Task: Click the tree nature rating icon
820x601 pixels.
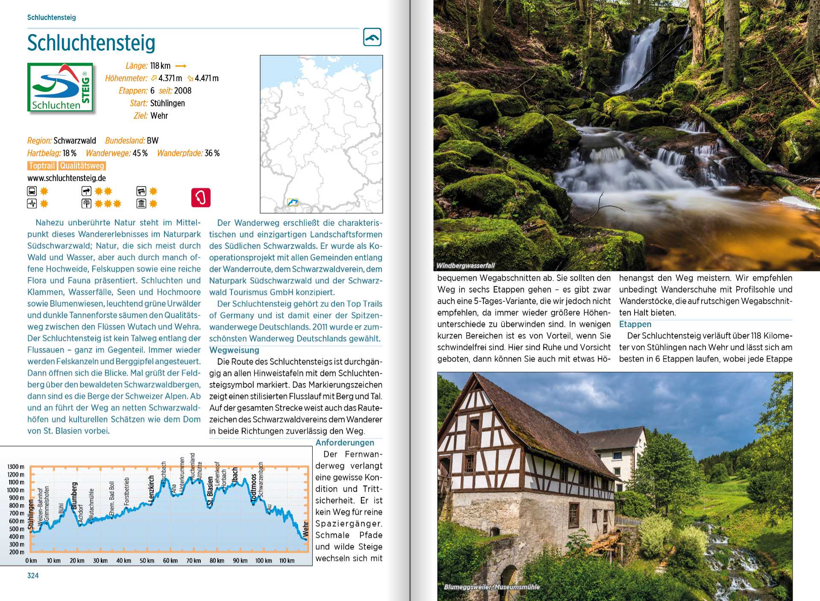Action: 86,204
